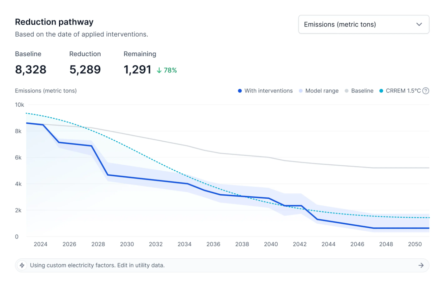Viewport: 441px width, 282px height.
Task: Click the Reduction value 5,289
Action: click(x=85, y=70)
